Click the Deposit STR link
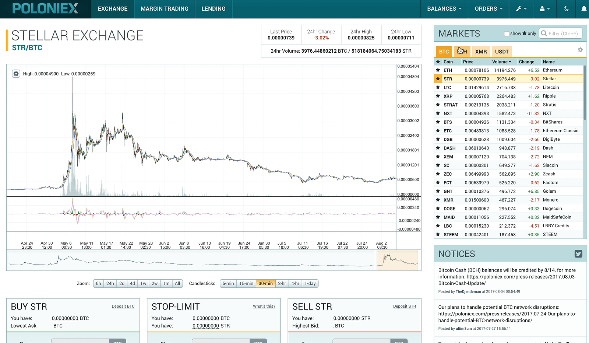Screen dimensions: 589x343 (405, 306)
